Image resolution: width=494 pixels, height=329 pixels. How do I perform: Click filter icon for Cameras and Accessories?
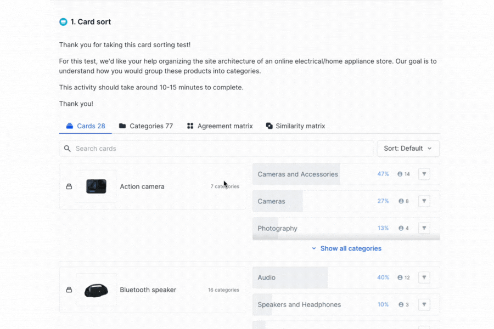click(424, 174)
